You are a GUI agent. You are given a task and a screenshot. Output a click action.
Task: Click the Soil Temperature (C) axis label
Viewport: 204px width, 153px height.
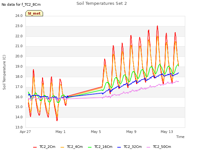(4, 72)
